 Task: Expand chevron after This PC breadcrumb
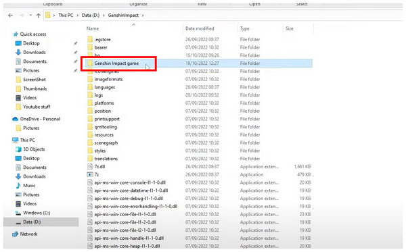[77, 16]
